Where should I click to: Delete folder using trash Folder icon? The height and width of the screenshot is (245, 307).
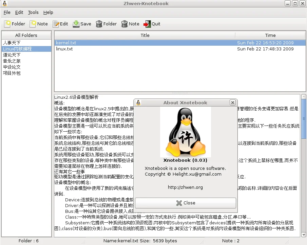point(99,24)
